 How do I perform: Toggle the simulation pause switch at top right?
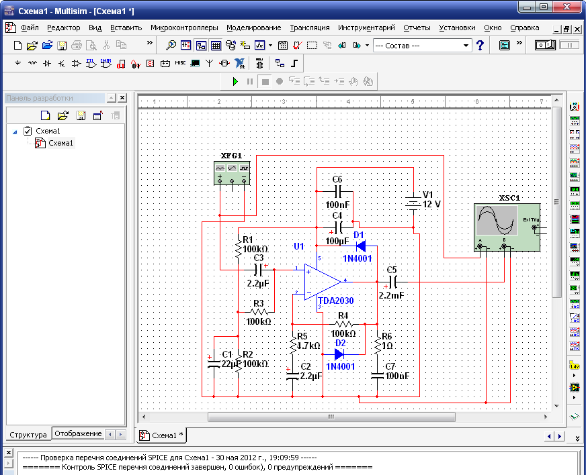point(569,46)
